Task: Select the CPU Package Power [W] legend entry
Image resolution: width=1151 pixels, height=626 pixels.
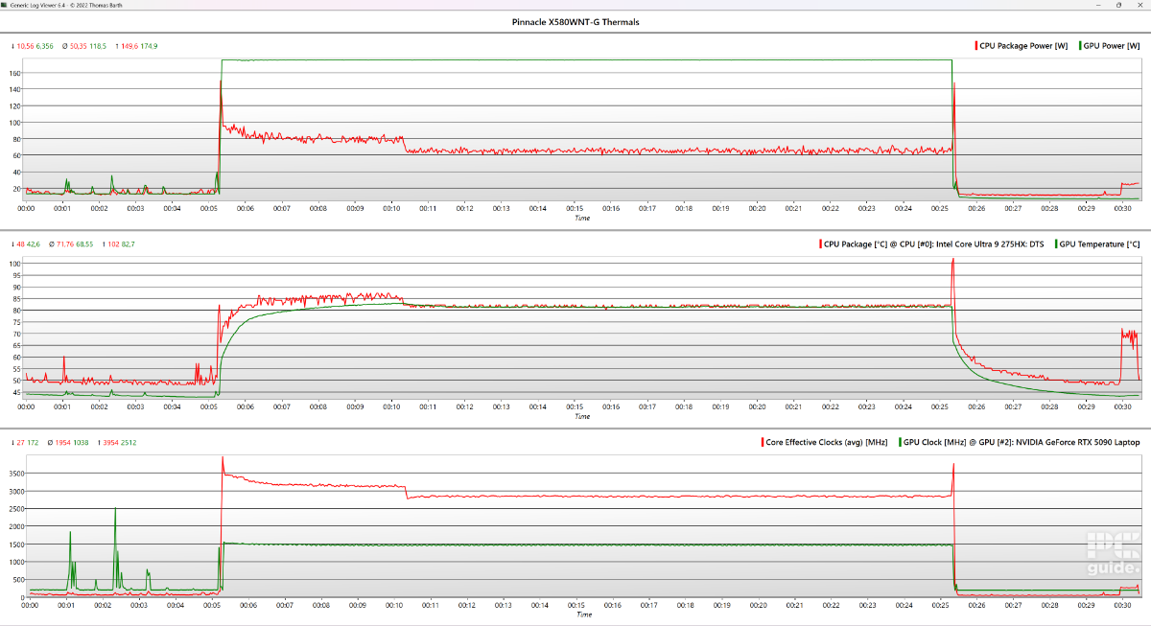Action: (x=1022, y=45)
